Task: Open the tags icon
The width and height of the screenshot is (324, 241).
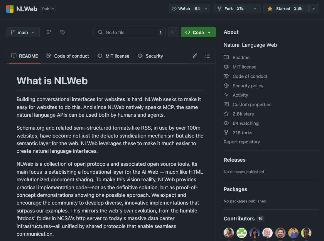Action: click(x=63, y=32)
